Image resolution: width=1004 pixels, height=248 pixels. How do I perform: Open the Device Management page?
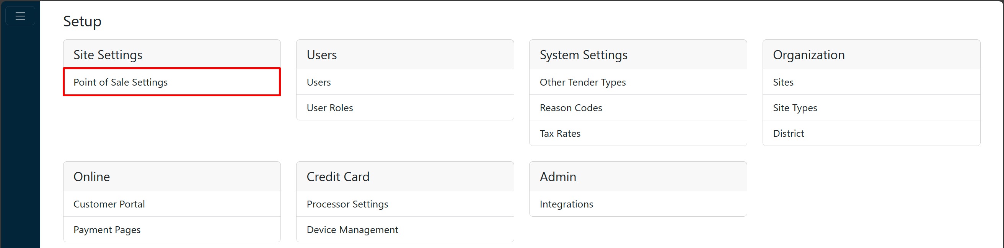(352, 229)
